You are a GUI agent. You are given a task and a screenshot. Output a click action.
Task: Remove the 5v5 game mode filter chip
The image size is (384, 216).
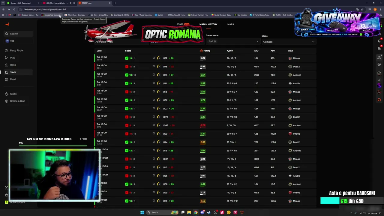point(215,41)
